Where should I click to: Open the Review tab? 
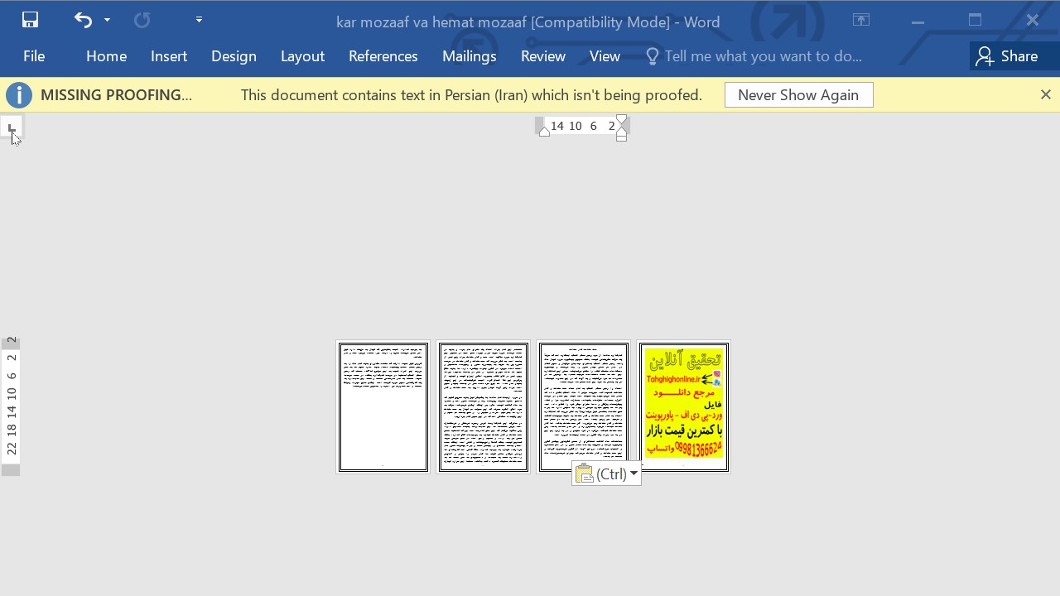pyautogui.click(x=543, y=56)
